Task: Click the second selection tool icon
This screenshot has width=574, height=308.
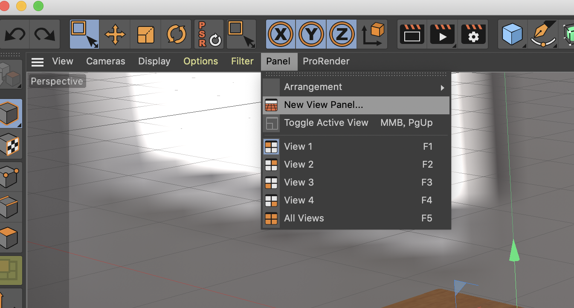Action: point(241,34)
